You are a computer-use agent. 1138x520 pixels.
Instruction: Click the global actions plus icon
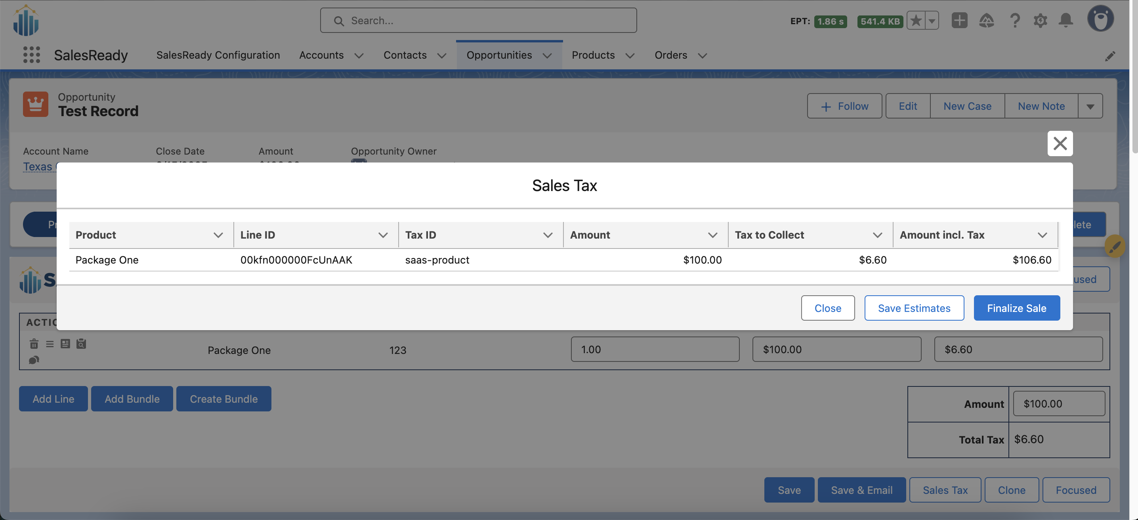pyautogui.click(x=959, y=20)
